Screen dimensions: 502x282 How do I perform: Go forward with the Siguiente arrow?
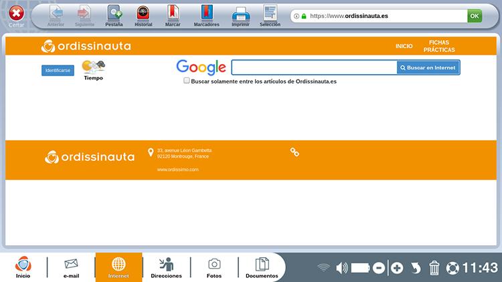click(x=84, y=16)
